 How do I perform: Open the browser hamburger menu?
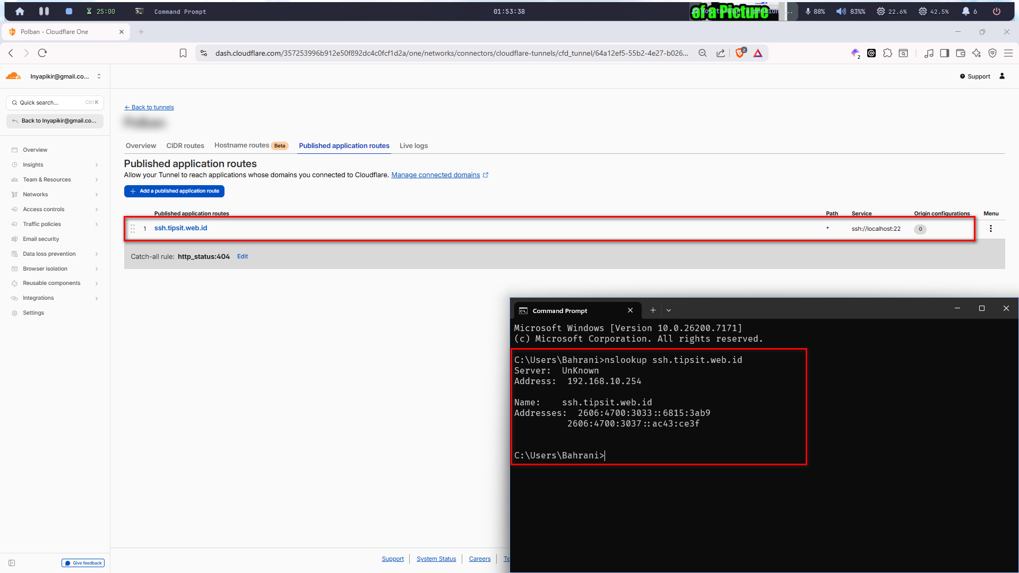(1008, 53)
